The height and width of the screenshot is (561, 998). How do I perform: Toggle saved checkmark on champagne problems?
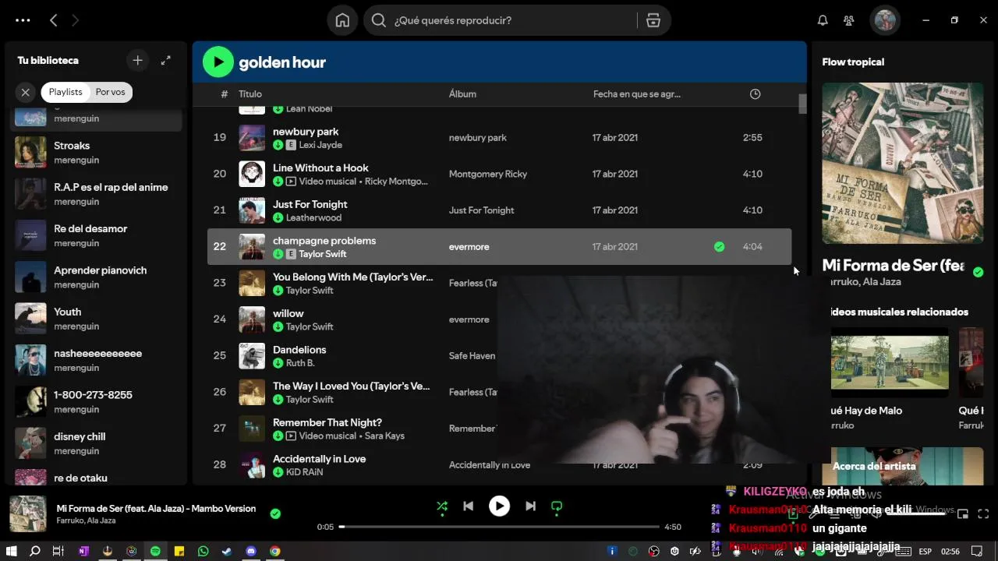tap(719, 246)
